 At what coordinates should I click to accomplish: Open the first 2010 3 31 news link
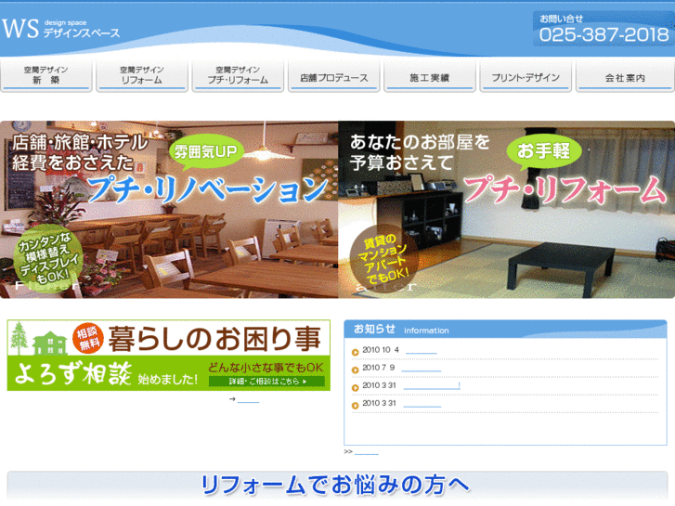pyautogui.click(x=432, y=385)
